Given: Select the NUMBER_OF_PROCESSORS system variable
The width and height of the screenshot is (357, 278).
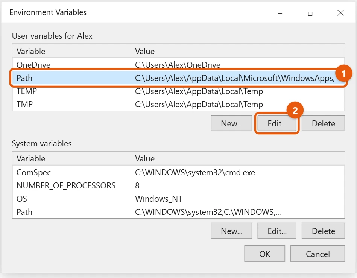Looking at the screenshot, I should 178,185.
